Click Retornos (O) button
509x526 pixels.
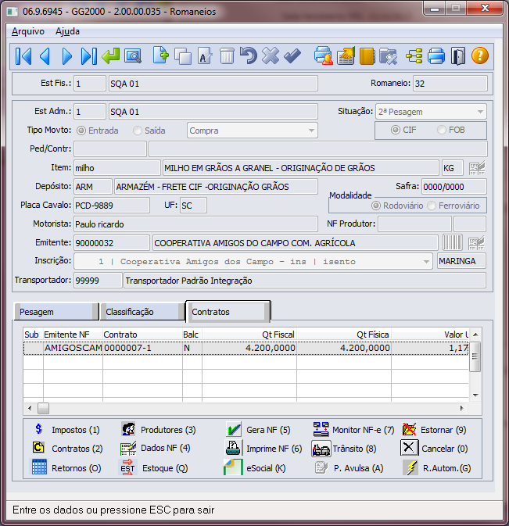click(x=66, y=467)
